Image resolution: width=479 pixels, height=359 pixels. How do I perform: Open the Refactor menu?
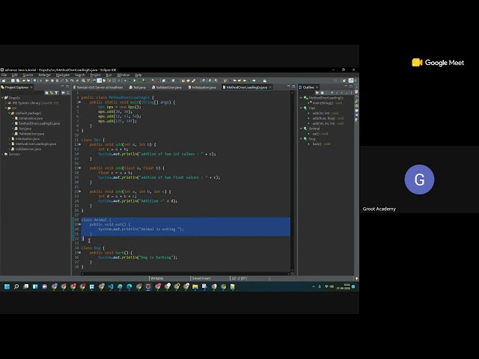click(x=45, y=75)
